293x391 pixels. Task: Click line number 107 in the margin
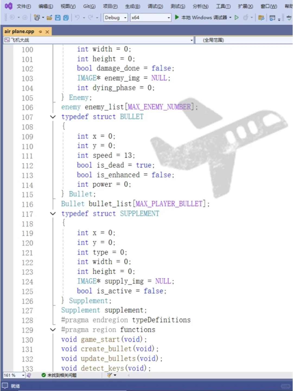point(27,117)
